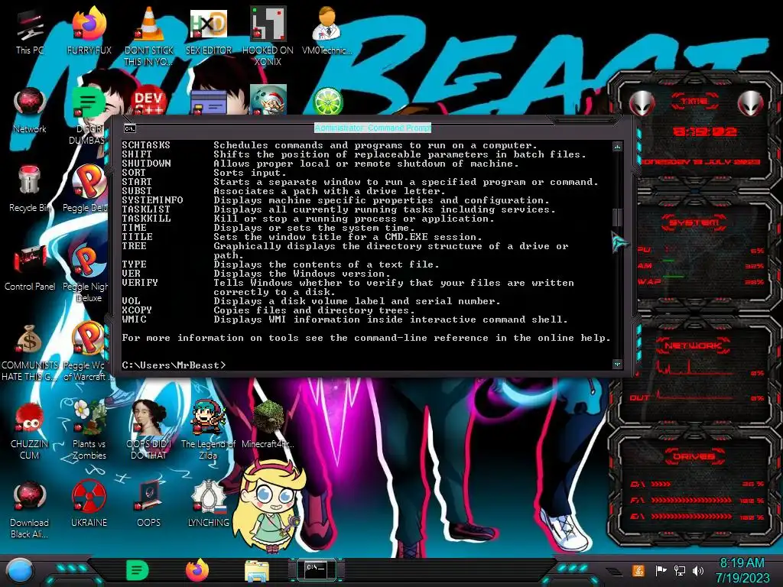
Task: Launch the UKRAINE radiation symbol shortcut
Action: point(89,504)
